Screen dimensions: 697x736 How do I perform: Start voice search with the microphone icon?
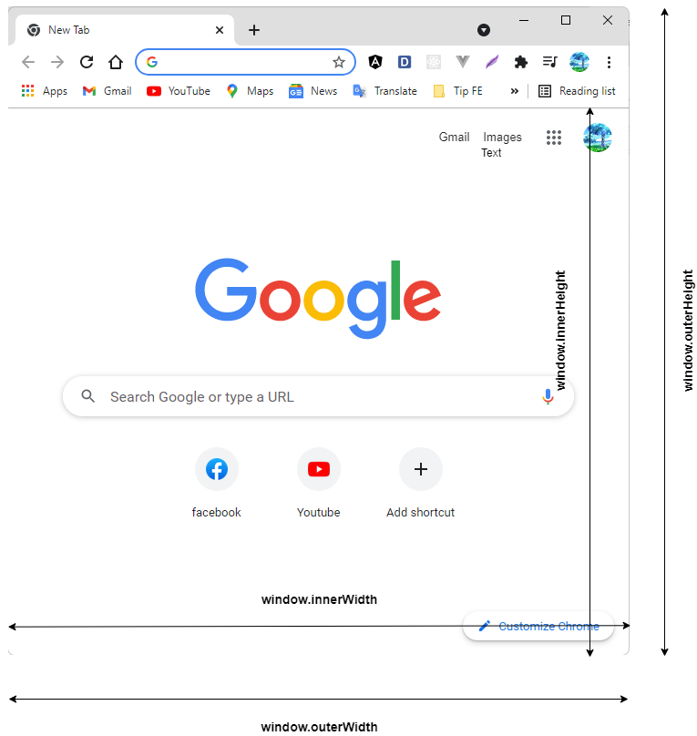tap(548, 396)
